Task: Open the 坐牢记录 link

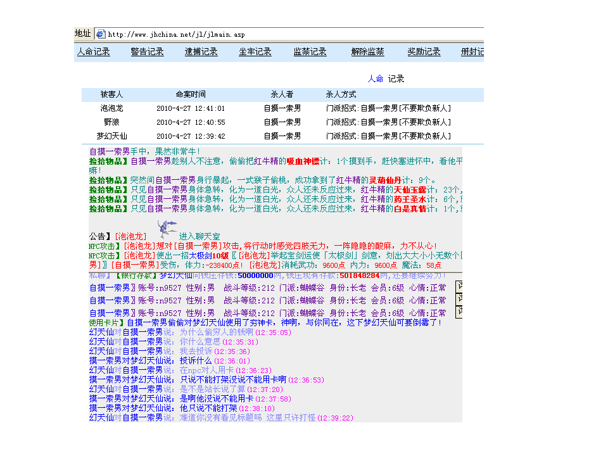Action: click(x=255, y=51)
